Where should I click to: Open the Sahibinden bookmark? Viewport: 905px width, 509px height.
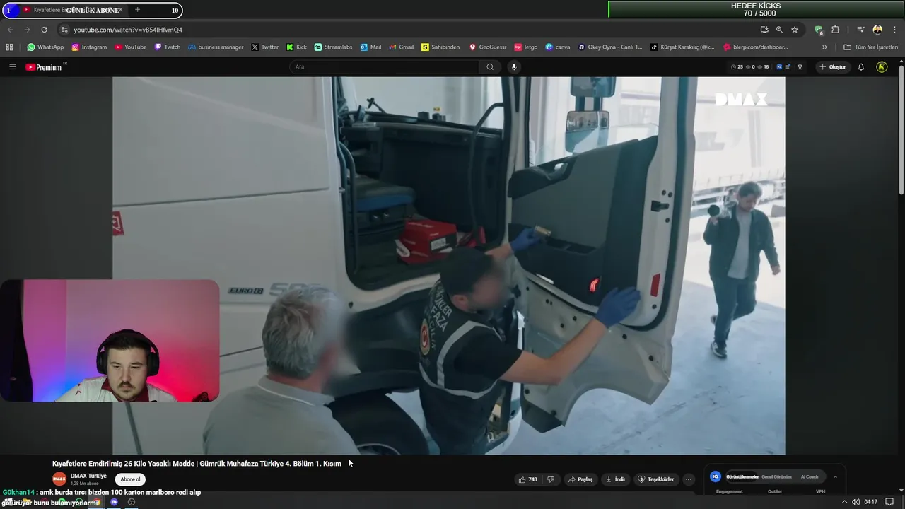[x=440, y=47]
